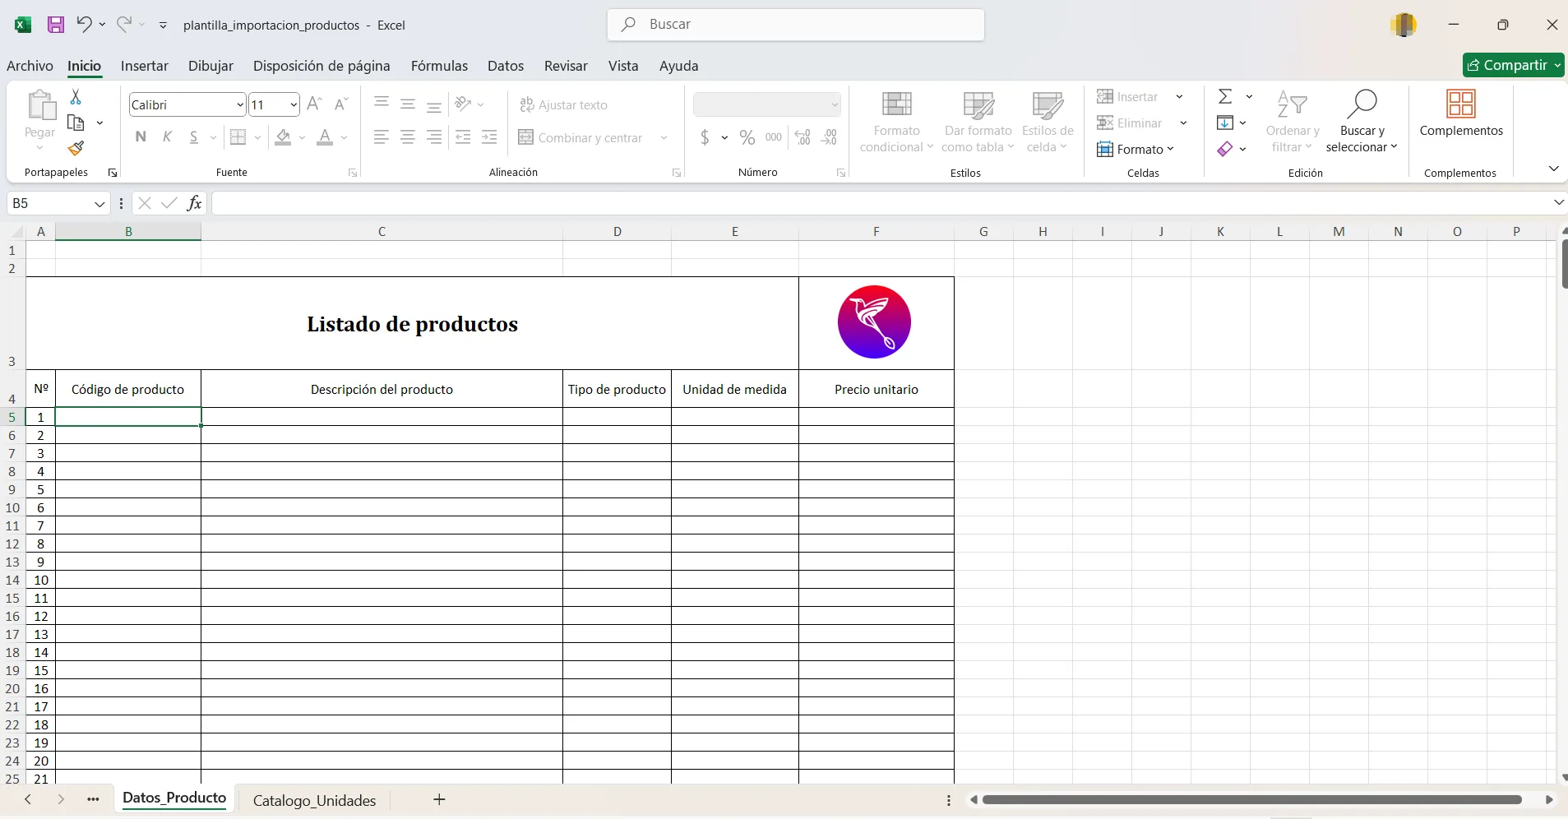Toggle bold (N) formatting
This screenshot has height=819, width=1568.
click(141, 137)
